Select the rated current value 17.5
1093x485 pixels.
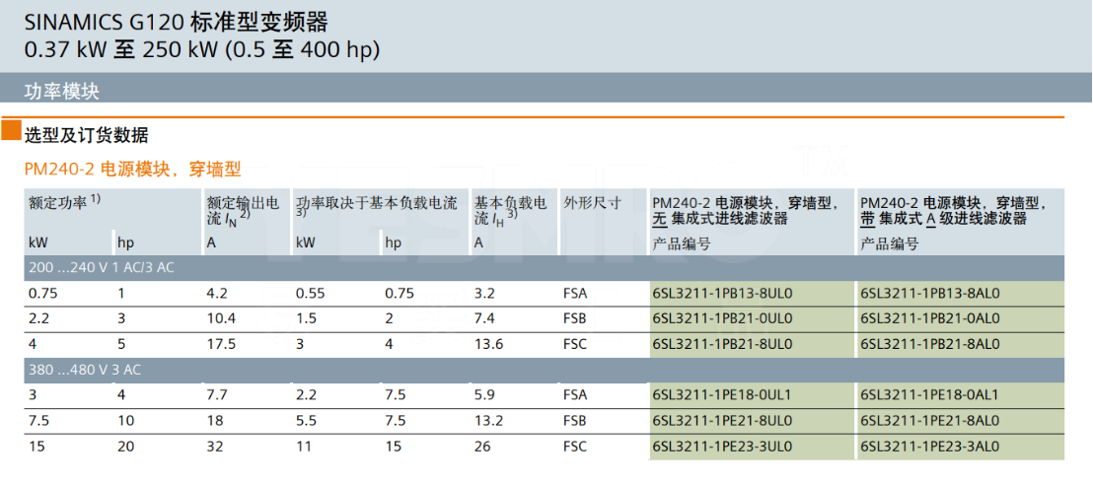[220, 343]
